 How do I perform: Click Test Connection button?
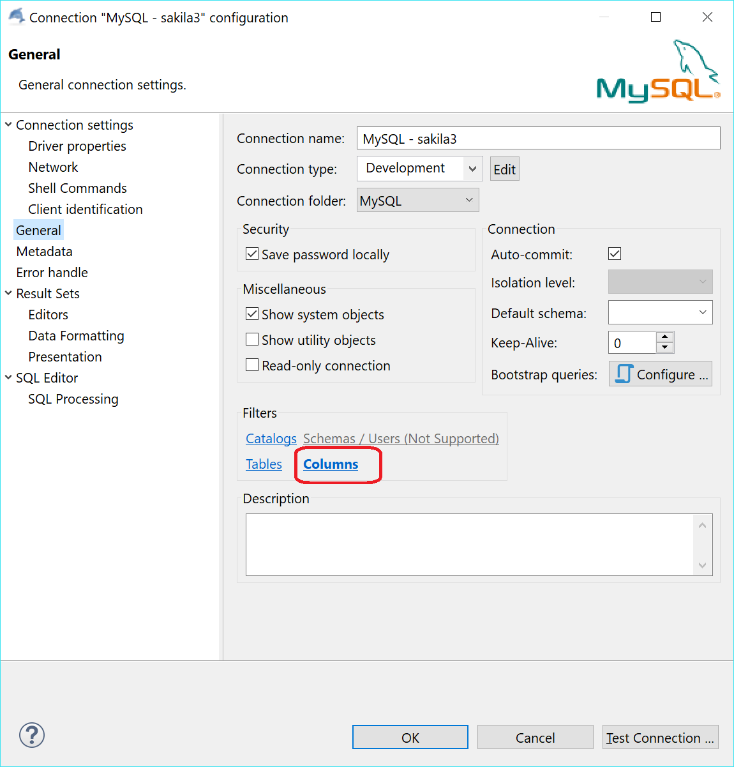(660, 738)
